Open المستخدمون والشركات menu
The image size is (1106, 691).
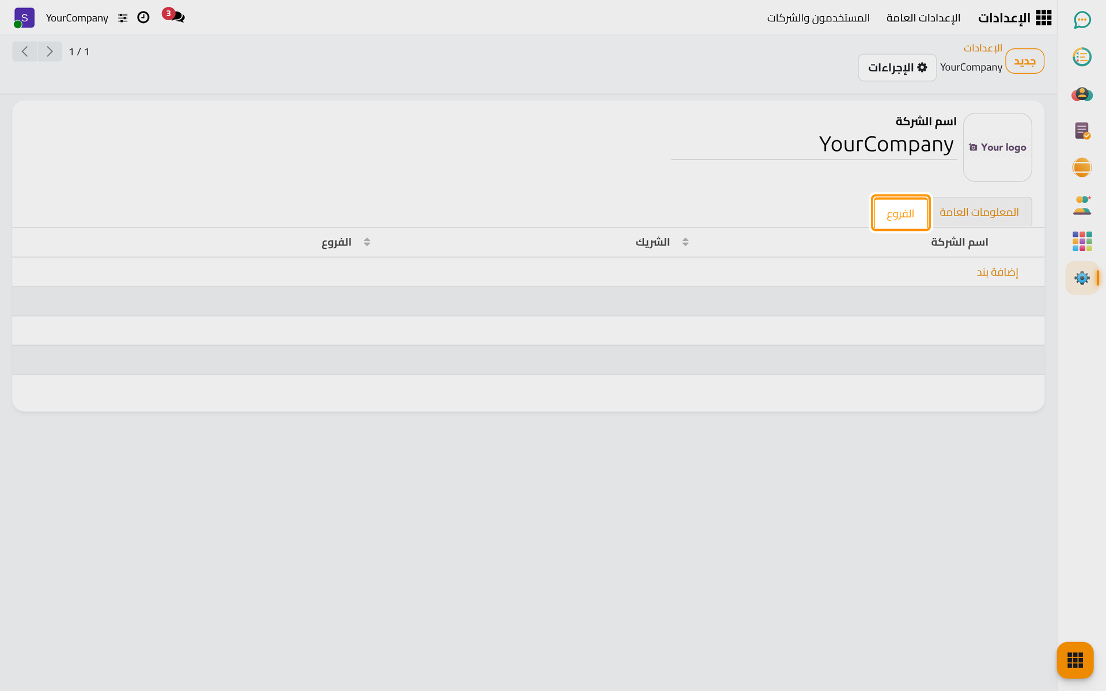(x=818, y=18)
